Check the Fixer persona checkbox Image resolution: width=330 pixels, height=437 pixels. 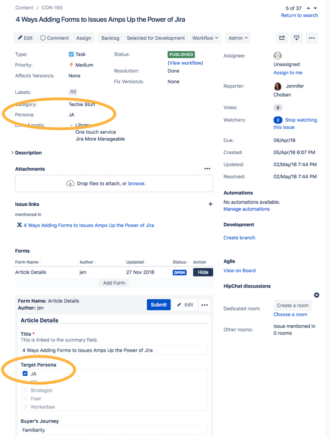point(25,398)
